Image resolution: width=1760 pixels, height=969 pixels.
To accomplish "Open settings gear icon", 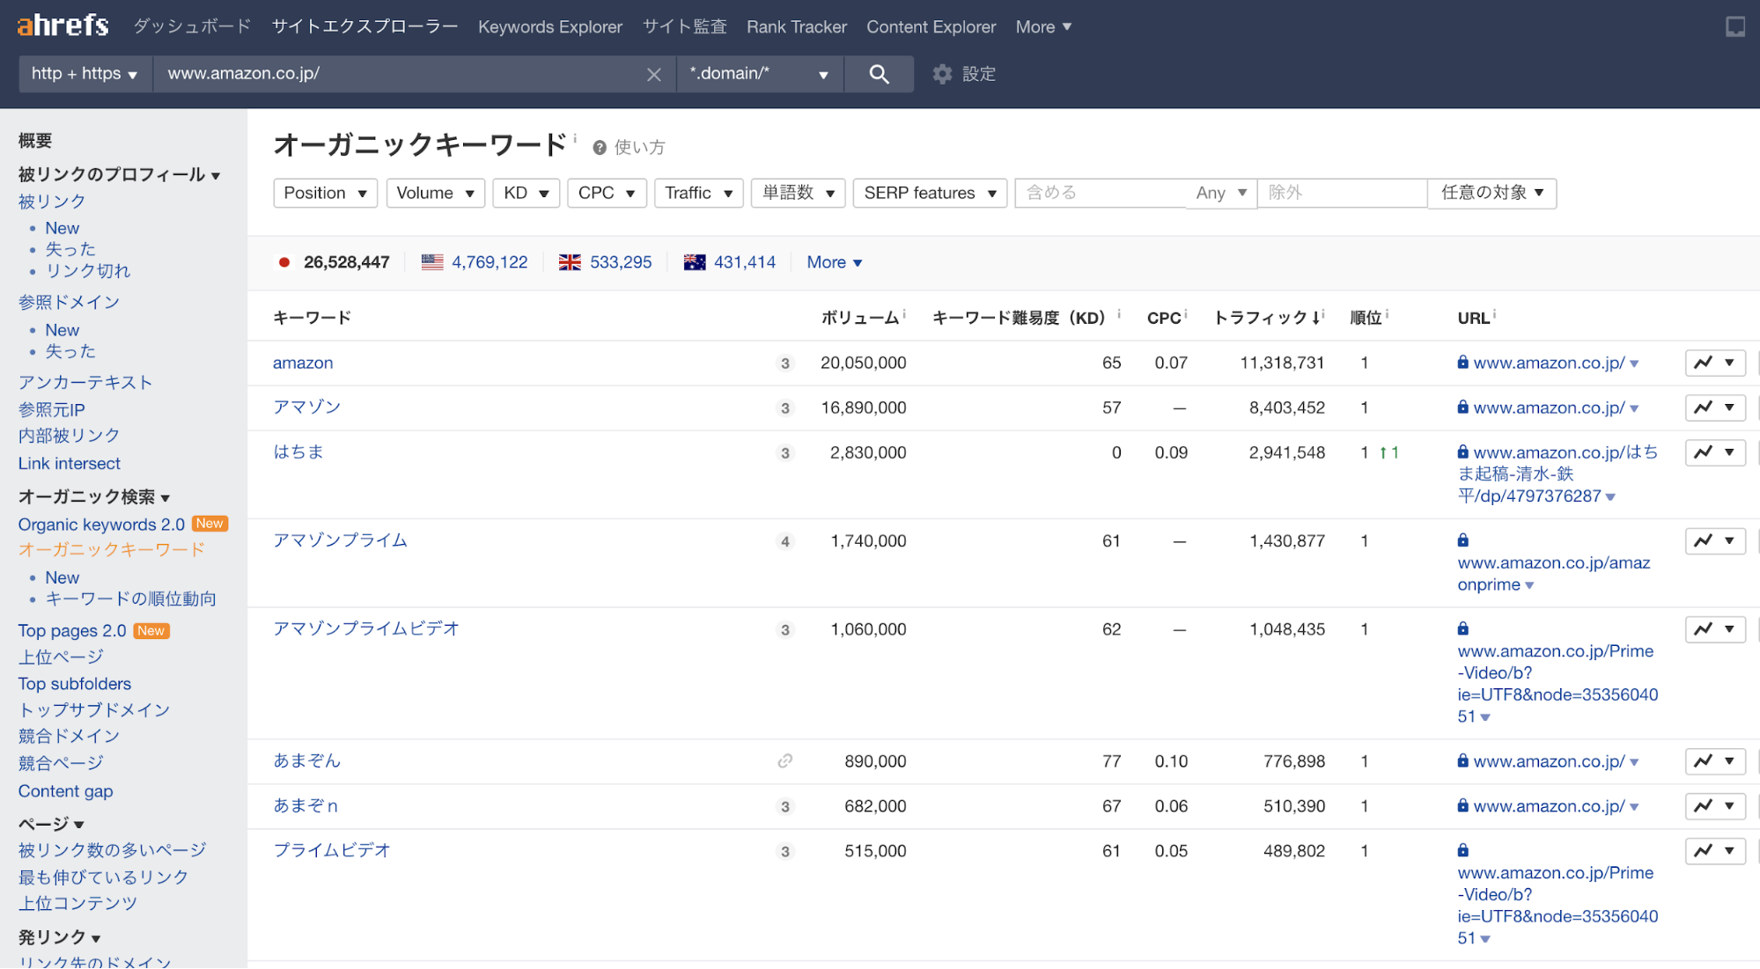I will click(942, 74).
